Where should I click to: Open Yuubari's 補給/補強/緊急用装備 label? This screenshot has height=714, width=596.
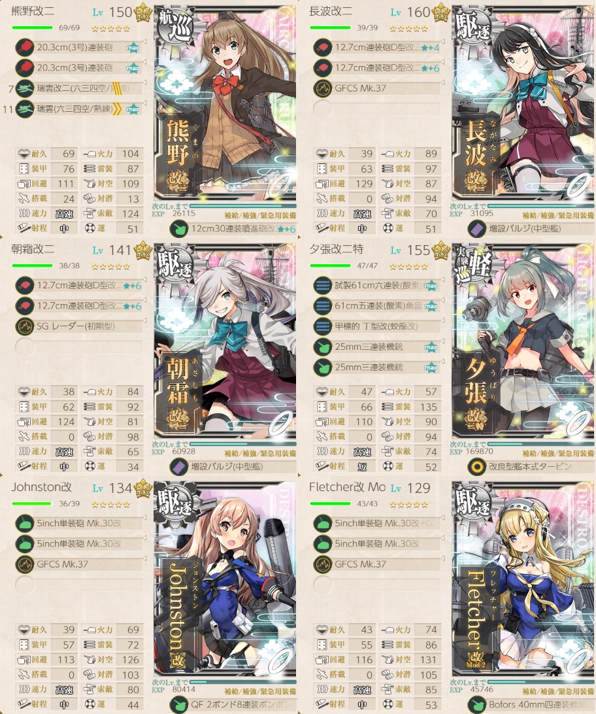[x=558, y=453]
